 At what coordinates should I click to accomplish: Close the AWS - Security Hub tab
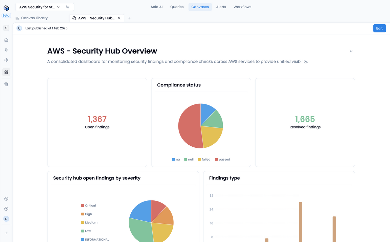coord(119,18)
